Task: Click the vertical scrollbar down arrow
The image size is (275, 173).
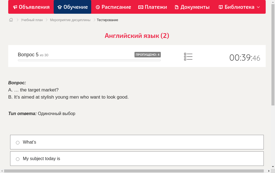Action: [x=273, y=166]
